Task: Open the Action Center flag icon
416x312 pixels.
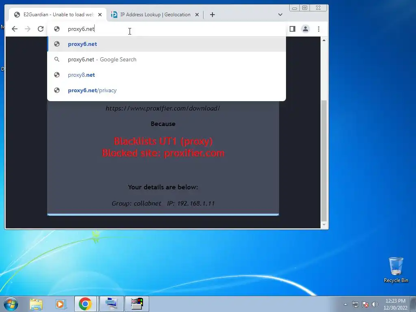Action: (365, 304)
